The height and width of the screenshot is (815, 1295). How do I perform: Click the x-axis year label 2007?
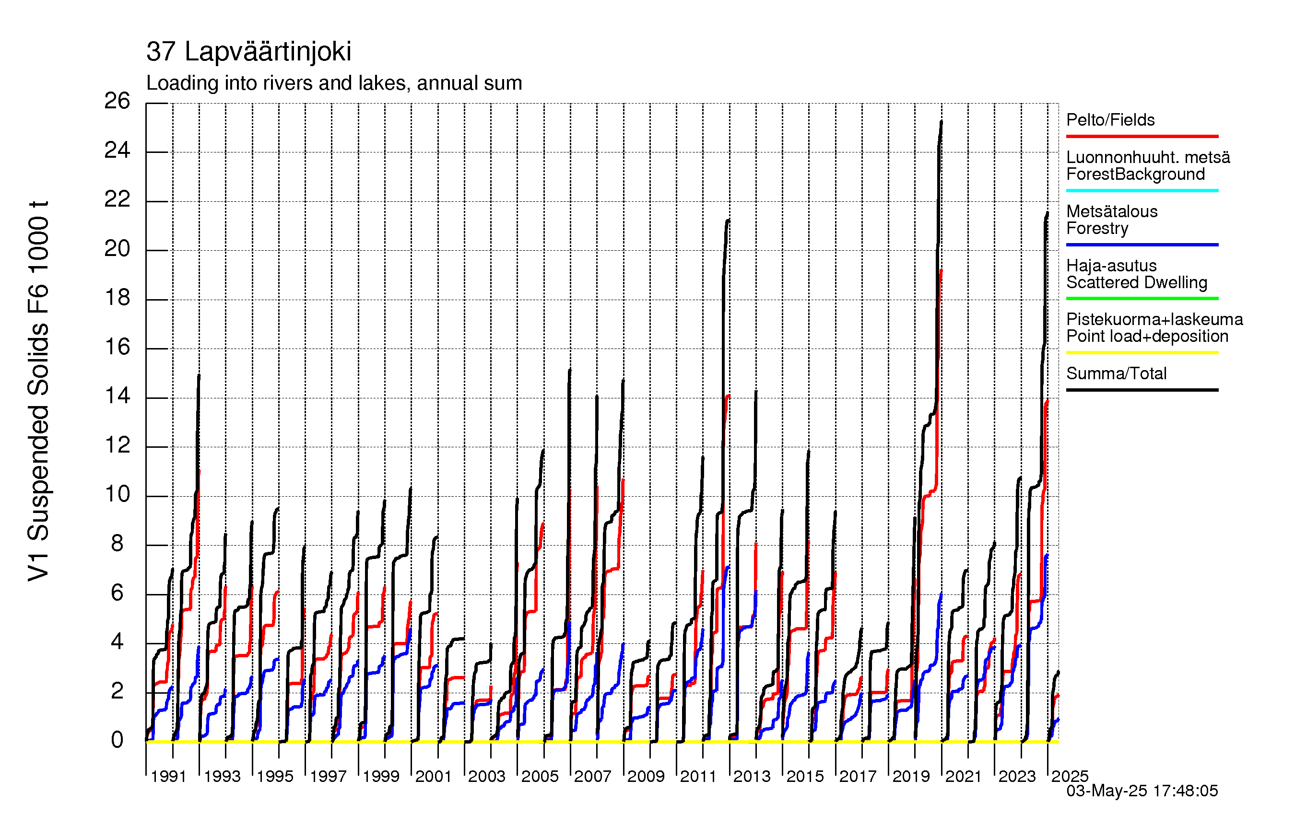click(x=593, y=776)
